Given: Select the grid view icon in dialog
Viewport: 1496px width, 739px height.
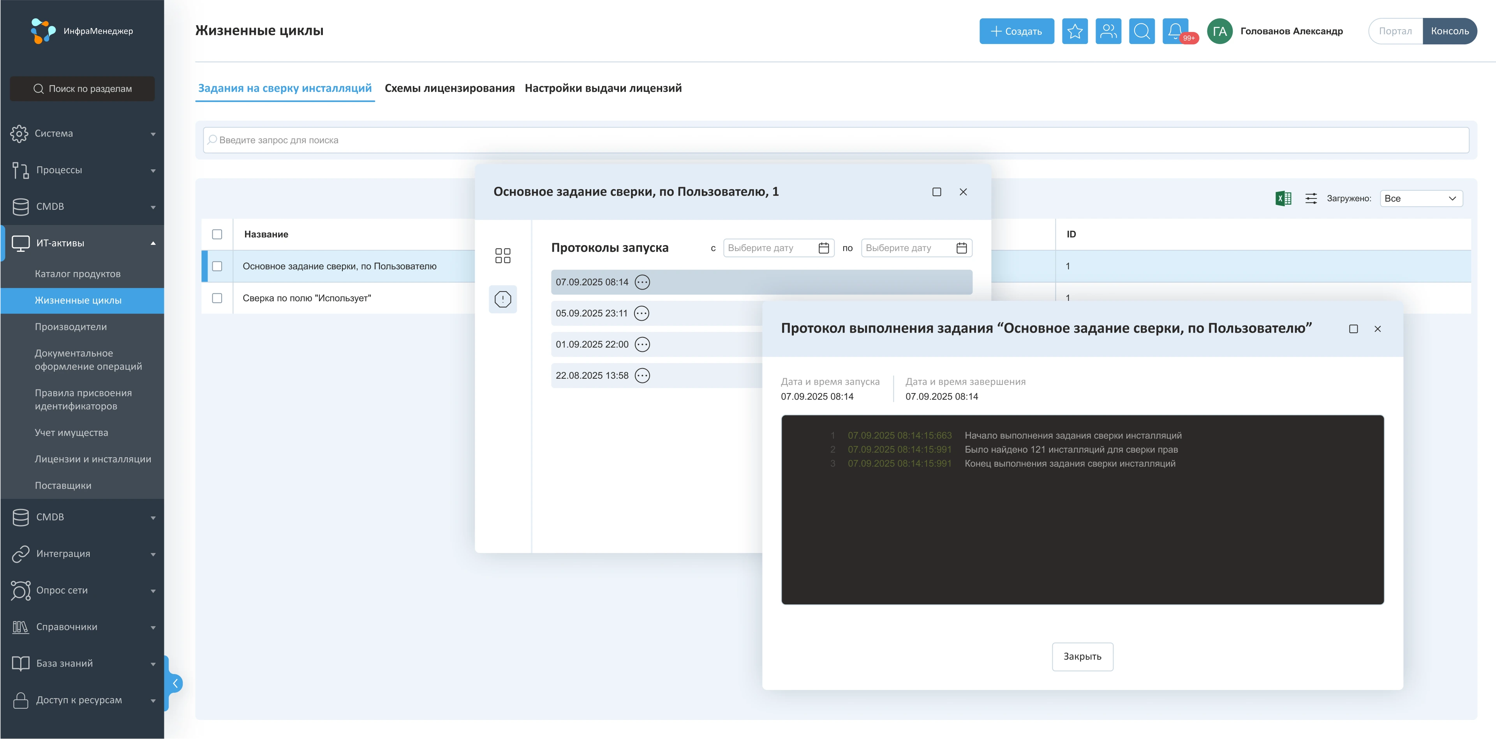Looking at the screenshot, I should point(502,256).
